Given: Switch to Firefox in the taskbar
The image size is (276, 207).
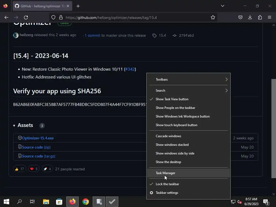Looking at the screenshot, I should pyautogui.click(x=72, y=202).
